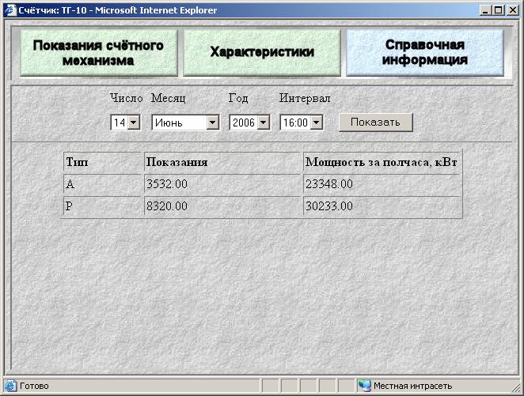524x396 pixels.
Task: Select the 'Показания' column header
Action: 222,162
